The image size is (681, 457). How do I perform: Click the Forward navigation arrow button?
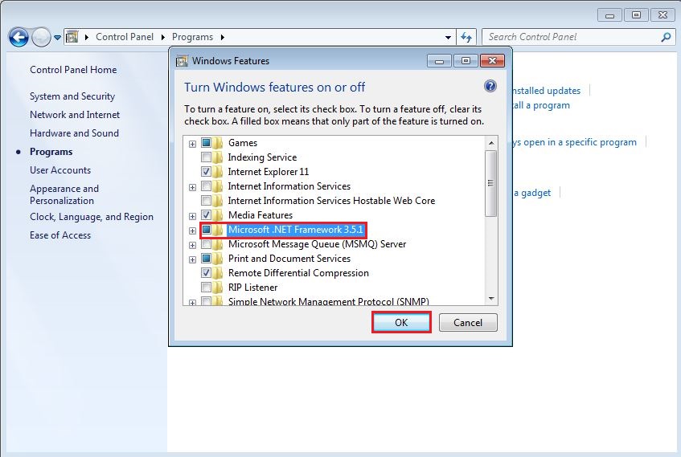pyautogui.click(x=41, y=37)
